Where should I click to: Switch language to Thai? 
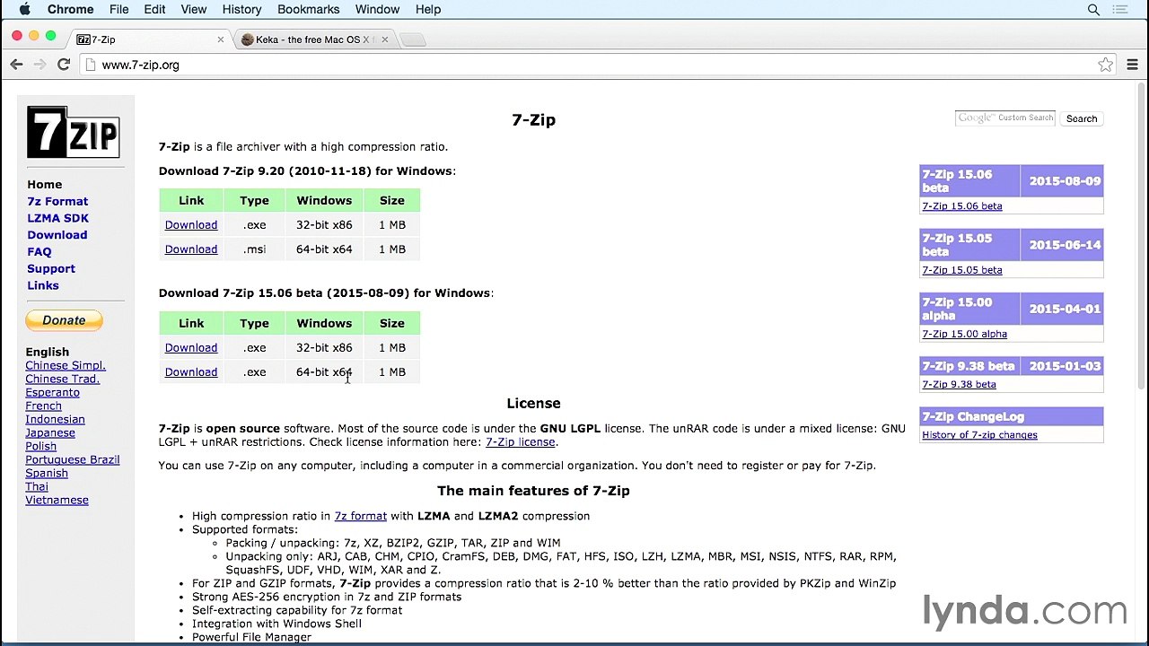point(37,486)
